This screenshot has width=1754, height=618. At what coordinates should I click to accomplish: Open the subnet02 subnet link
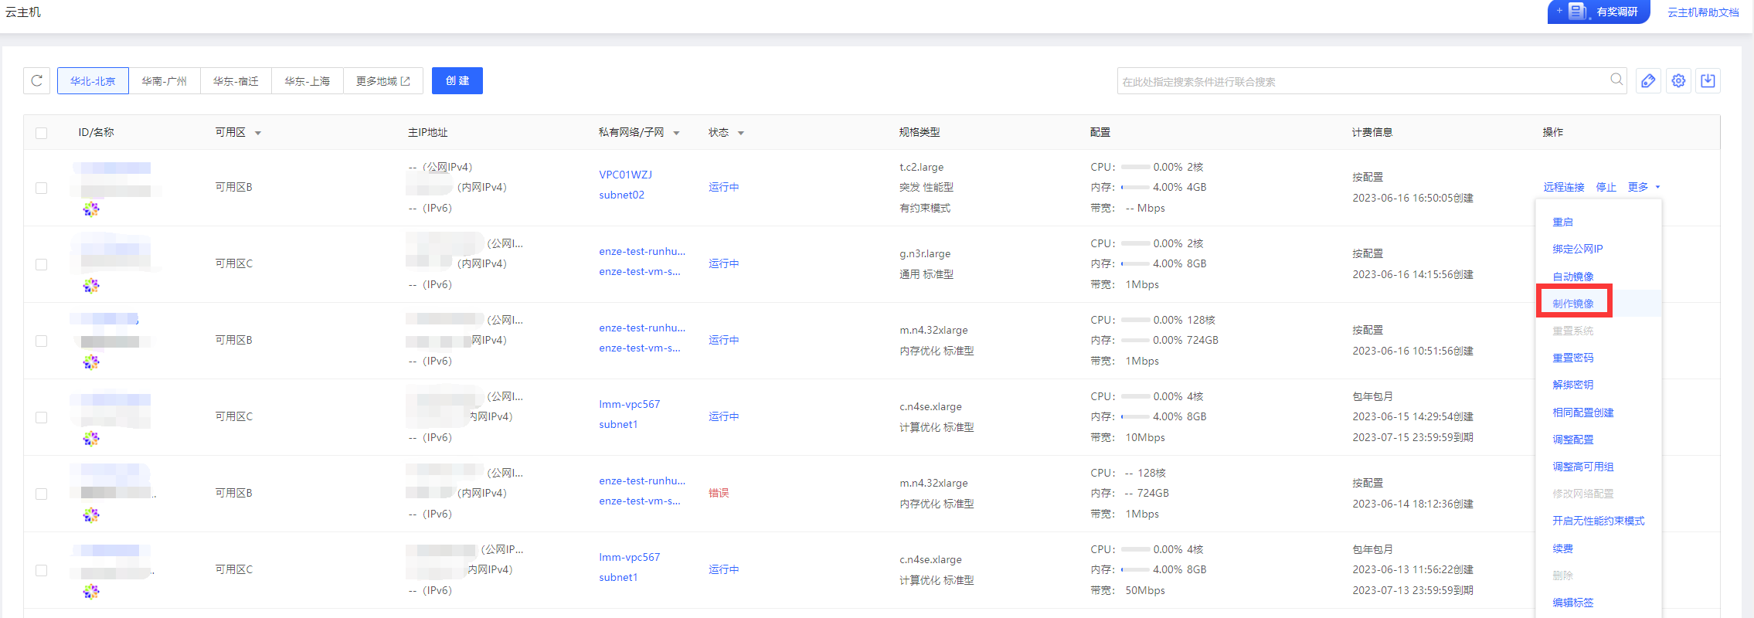(621, 195)
